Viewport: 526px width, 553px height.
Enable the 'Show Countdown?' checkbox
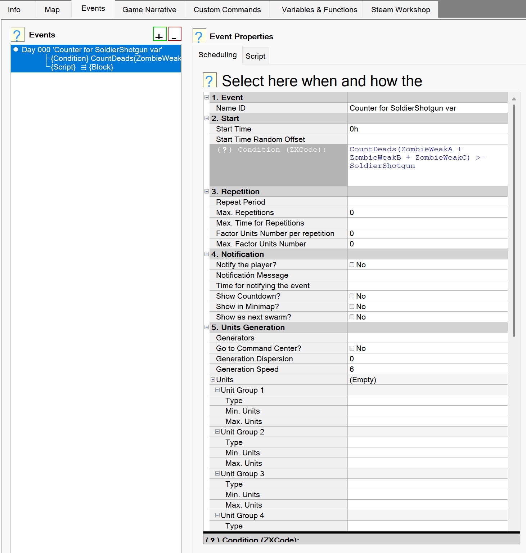tap(352, 296)
